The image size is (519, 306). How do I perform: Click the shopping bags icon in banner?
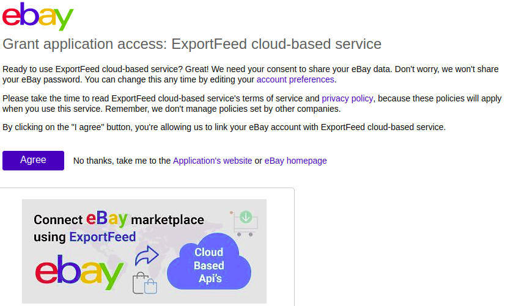click(x=145, y=283)
